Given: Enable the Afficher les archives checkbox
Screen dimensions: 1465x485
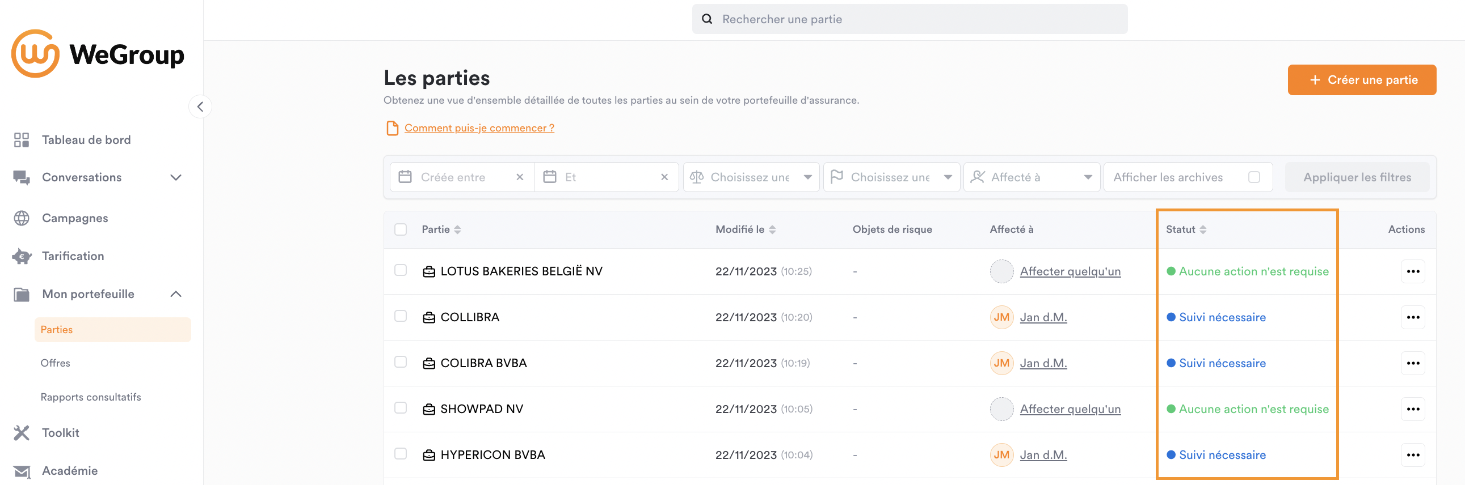Looking at the screenshot, I should tap(1253, 177).
